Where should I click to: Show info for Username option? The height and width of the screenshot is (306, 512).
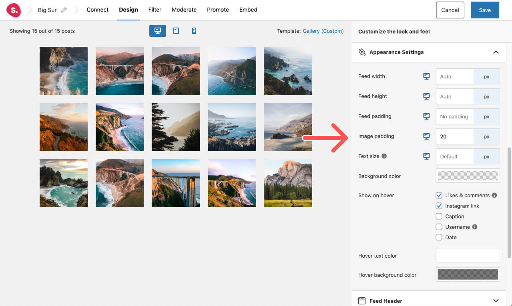tap(475, 227)
